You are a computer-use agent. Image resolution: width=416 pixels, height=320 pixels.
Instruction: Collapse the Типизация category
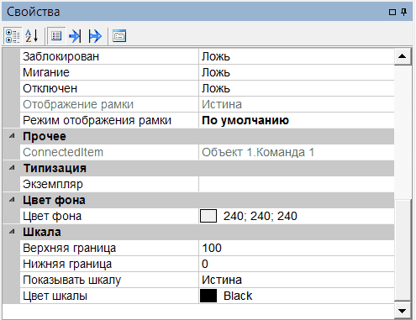12,168
